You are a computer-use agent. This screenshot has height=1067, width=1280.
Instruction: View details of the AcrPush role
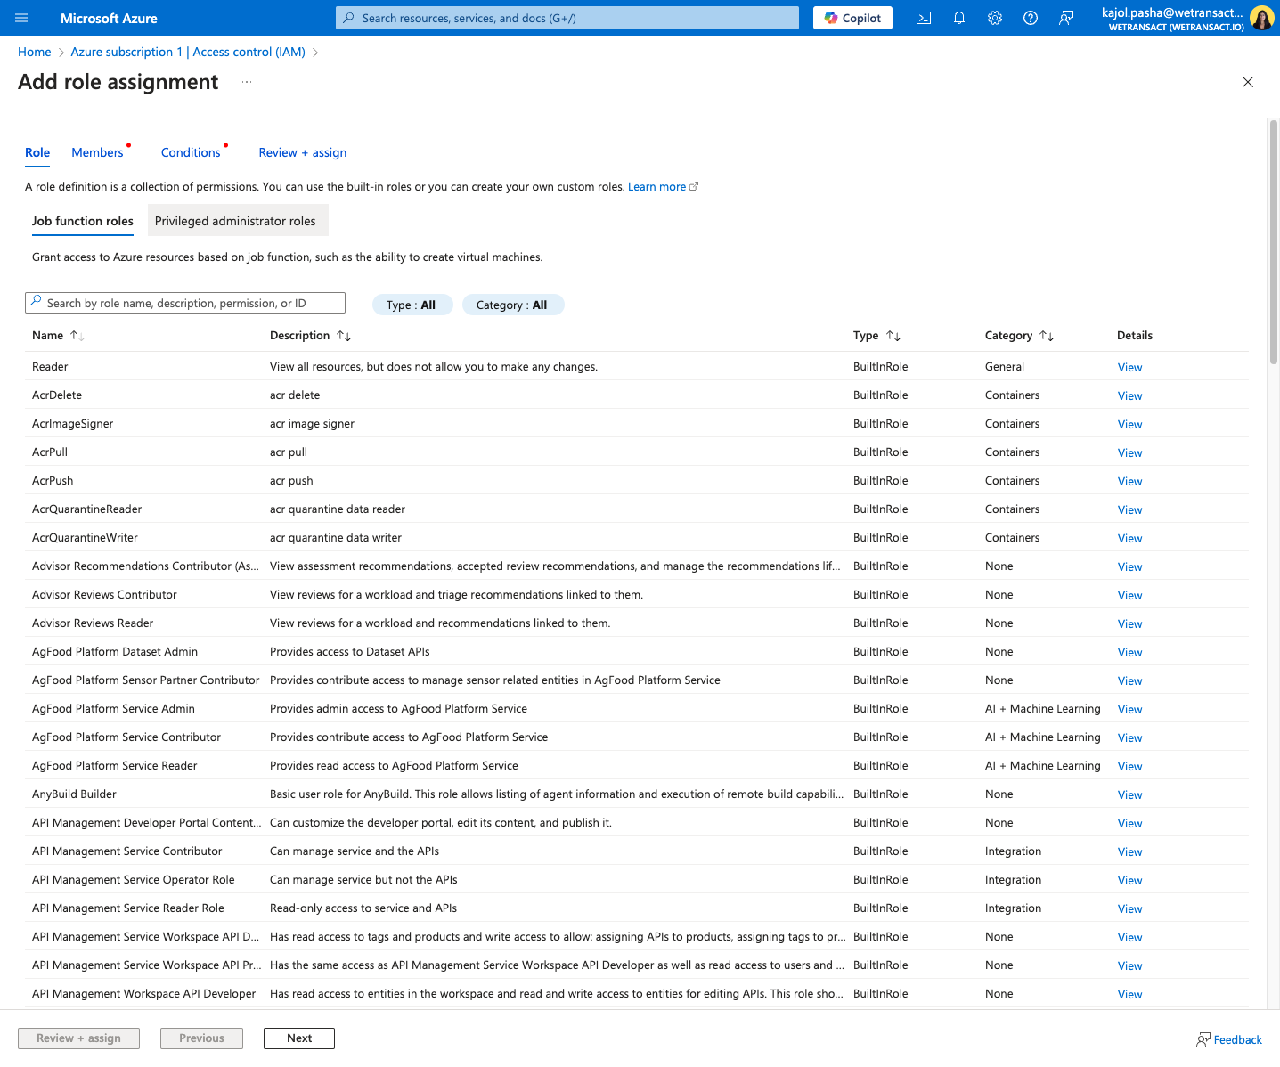pos(1129,481)
